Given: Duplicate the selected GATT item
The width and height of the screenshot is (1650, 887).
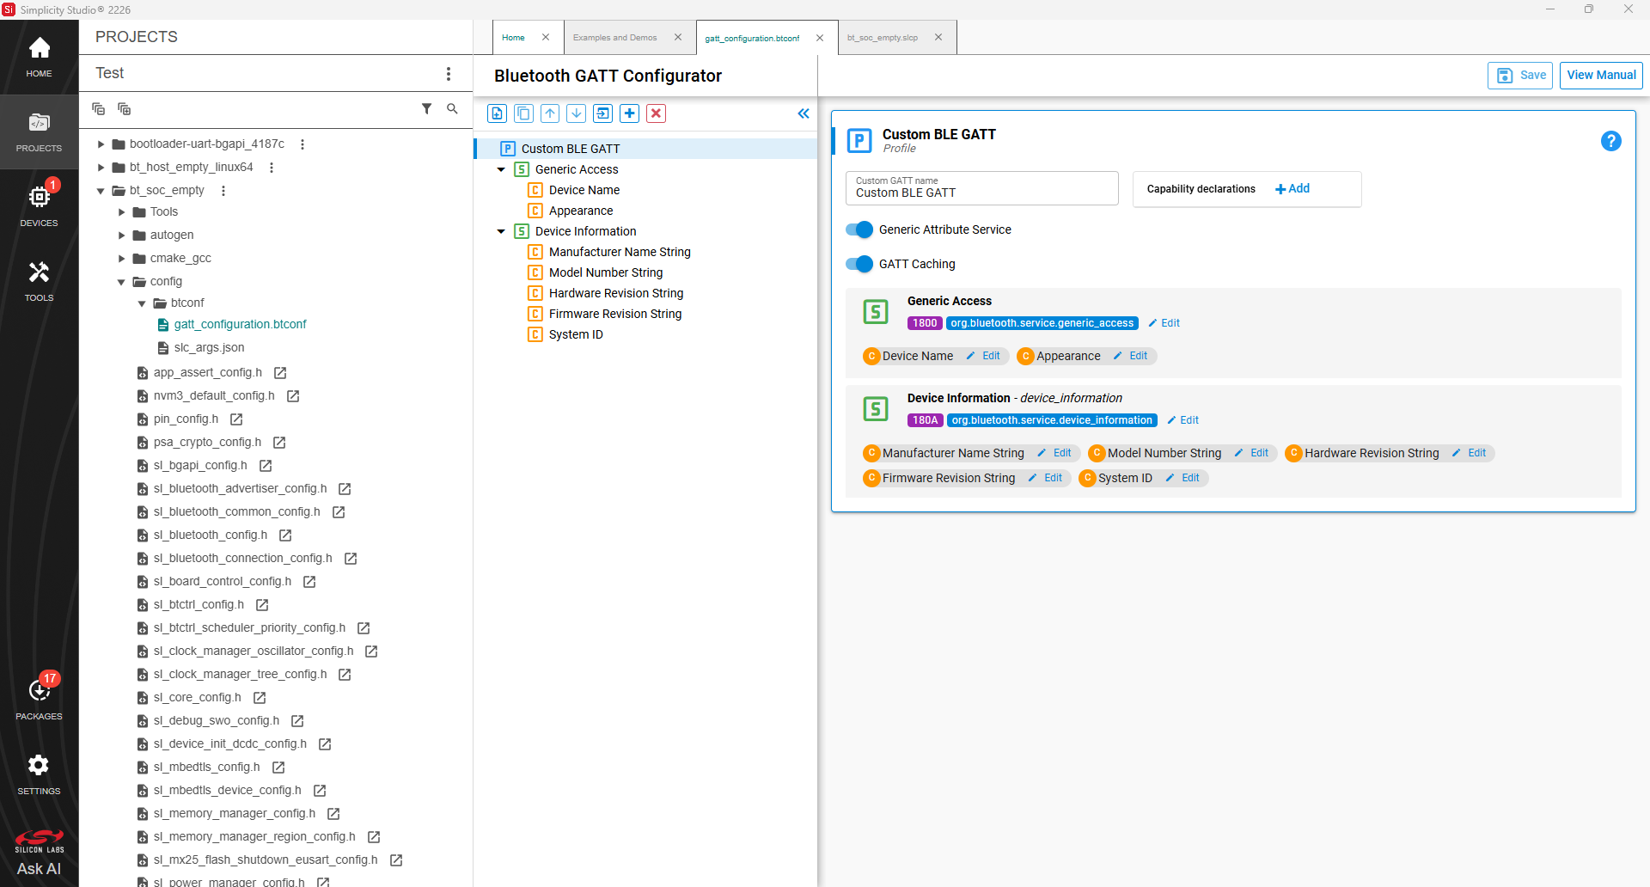Looking at the screenshot, I should (523, 113).
